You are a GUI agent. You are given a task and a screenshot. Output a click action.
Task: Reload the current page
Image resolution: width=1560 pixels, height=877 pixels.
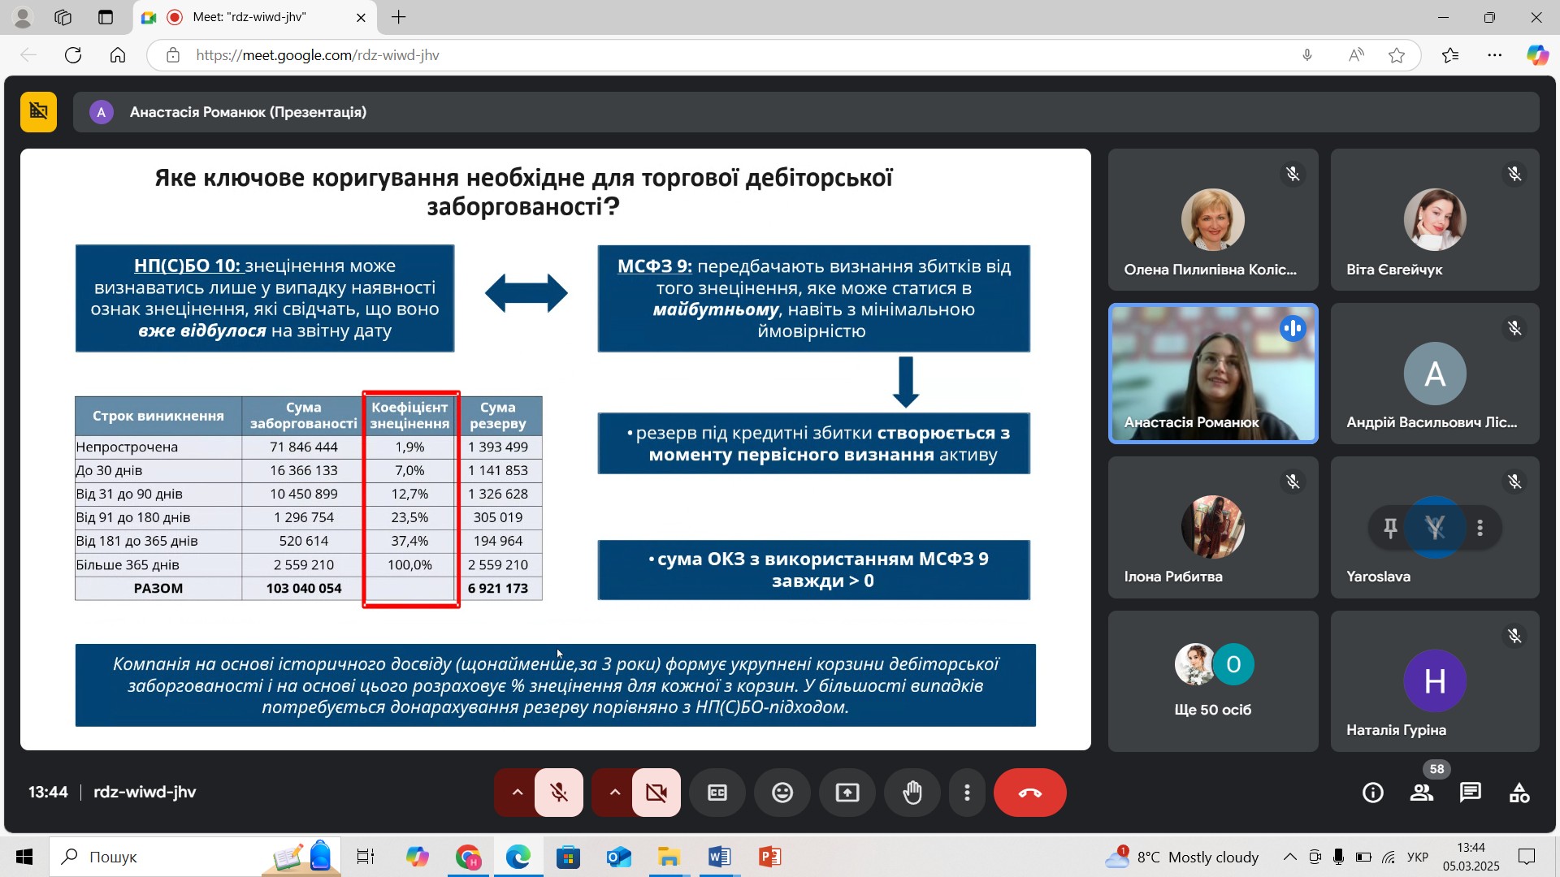pos(73,55)
